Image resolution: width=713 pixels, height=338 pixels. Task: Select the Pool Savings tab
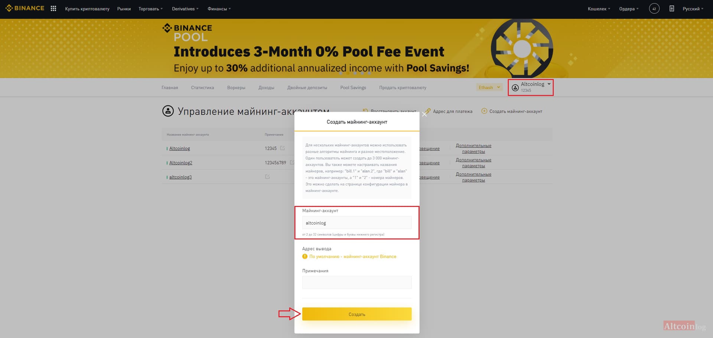click(353, 88)
